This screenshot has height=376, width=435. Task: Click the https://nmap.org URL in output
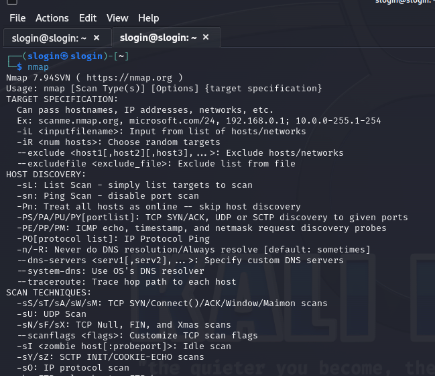pos(129,77)
